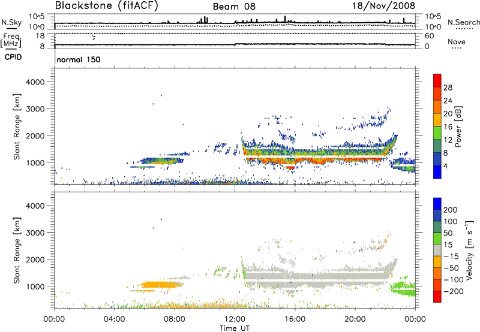Click the 'CPID' label

pyautogui.click(x=13, y=57)
